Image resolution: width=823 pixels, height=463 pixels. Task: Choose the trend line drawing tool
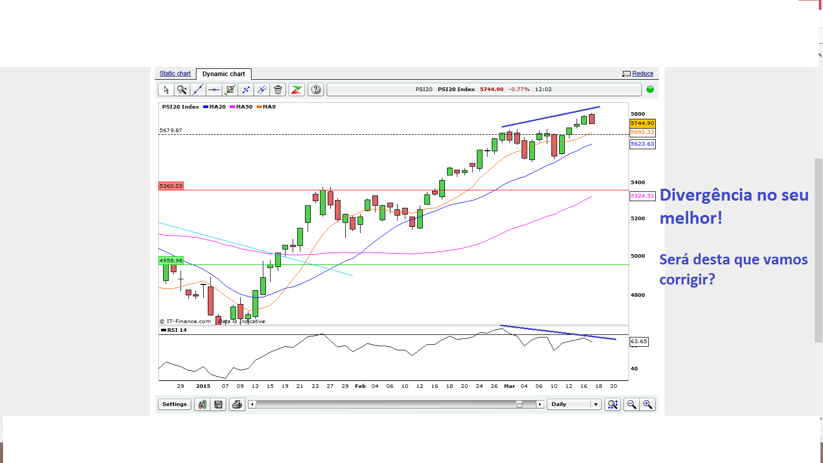198,90
